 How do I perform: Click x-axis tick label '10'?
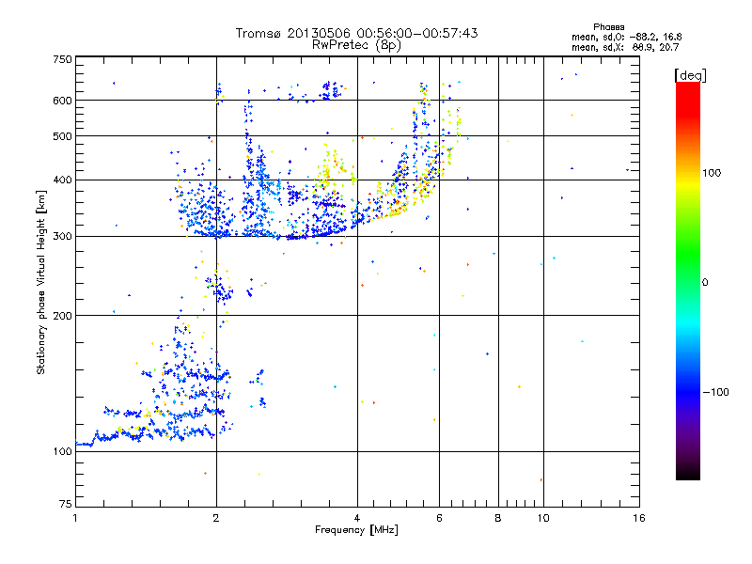pos(543,518)
